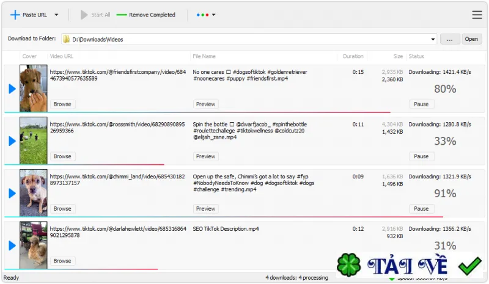This screenshot has height=284, width=489.
Task: Click the Open folder button
Action: pyautogui.click(x=471, y=39)
